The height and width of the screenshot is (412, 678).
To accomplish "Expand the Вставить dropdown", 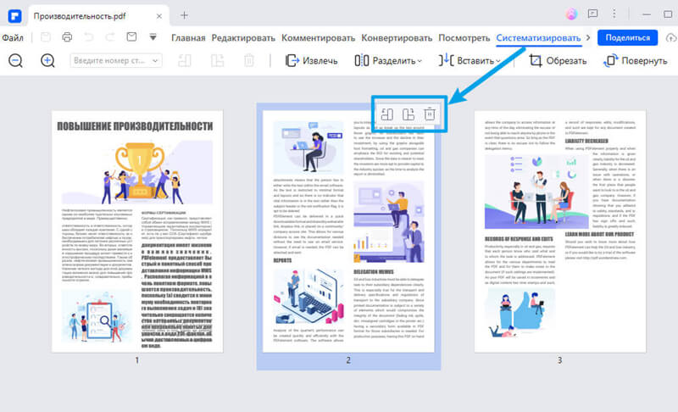I will [472, 61].
